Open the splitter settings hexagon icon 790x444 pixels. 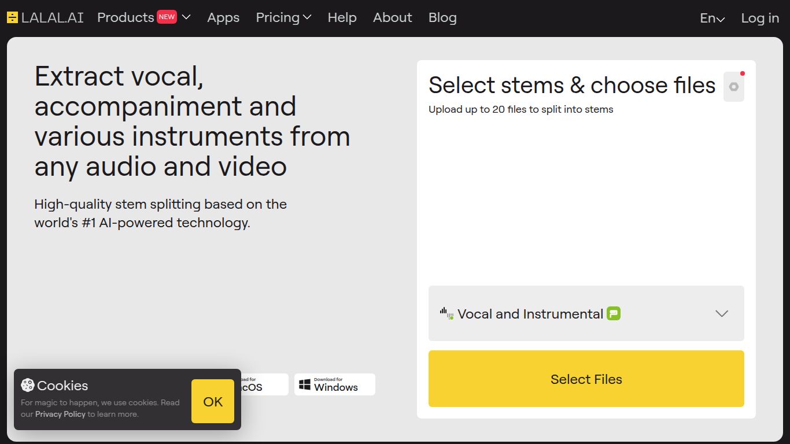(x=734, y=87)
